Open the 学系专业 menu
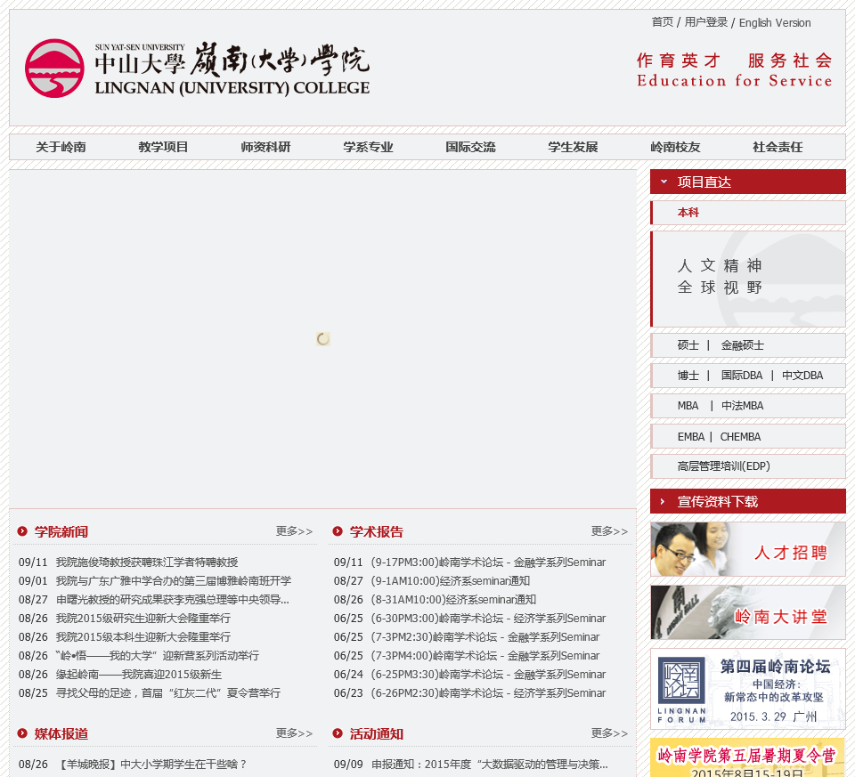Viewport: 855px width, 777px height. pyautogui.click(x=368, y=147)
